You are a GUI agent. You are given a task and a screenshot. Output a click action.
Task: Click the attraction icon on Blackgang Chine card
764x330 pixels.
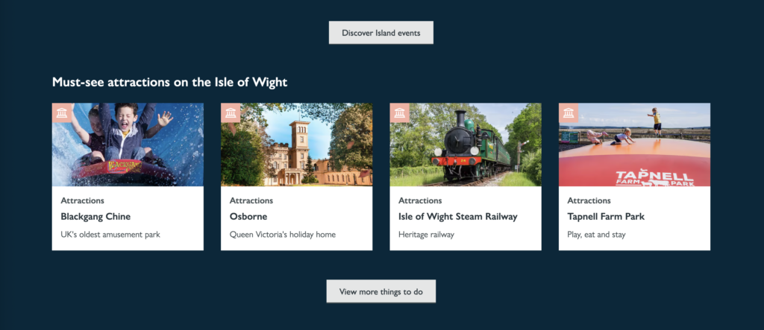62,113
